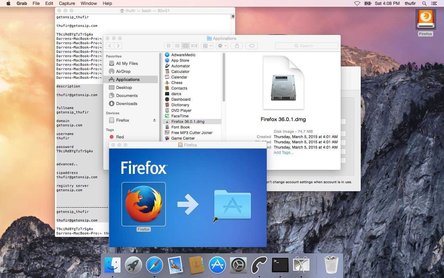Open the phone handset app in Dock

click(259, 265)
